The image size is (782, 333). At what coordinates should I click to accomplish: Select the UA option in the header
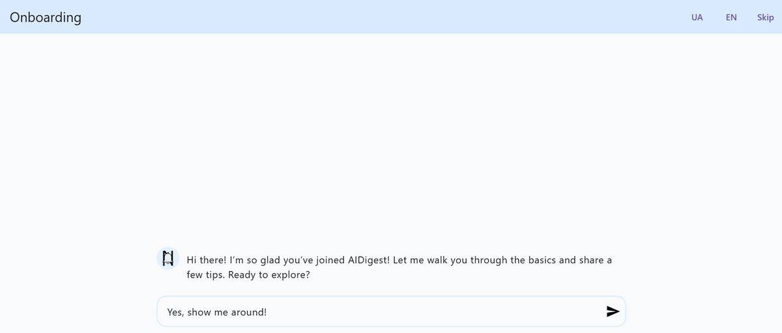(x=697, y=18)
